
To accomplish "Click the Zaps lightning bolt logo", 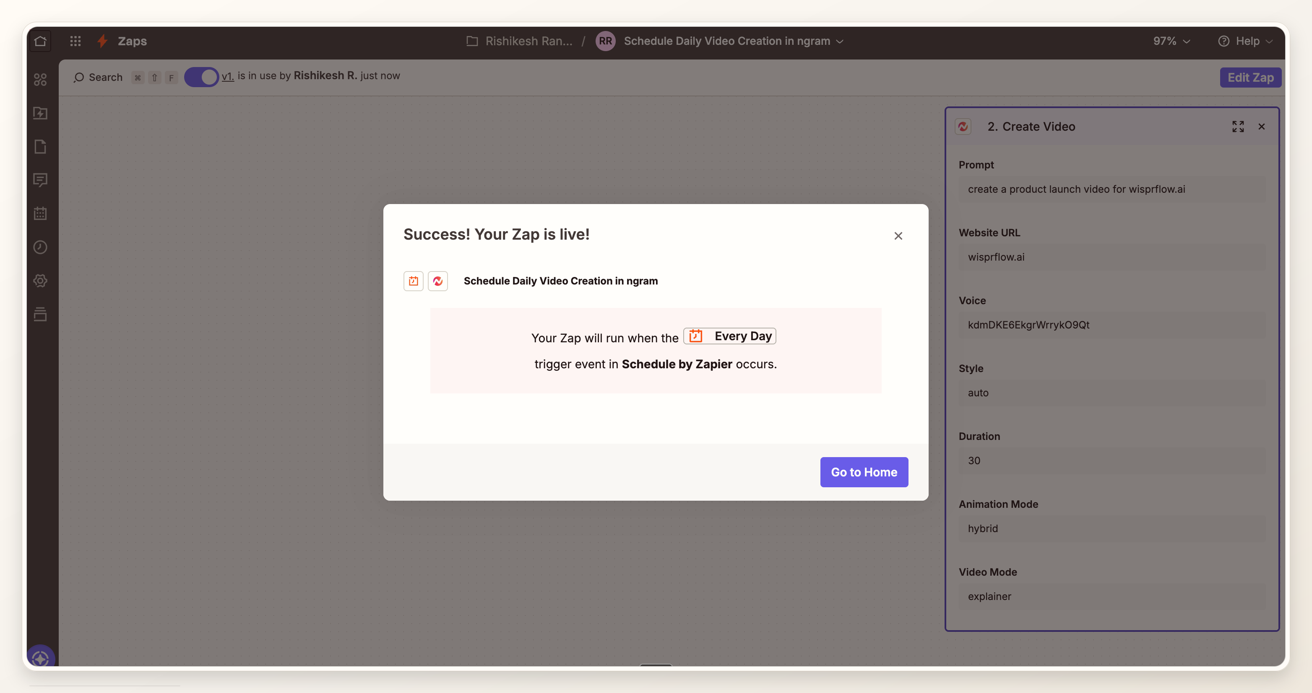I will click(102, 41).
